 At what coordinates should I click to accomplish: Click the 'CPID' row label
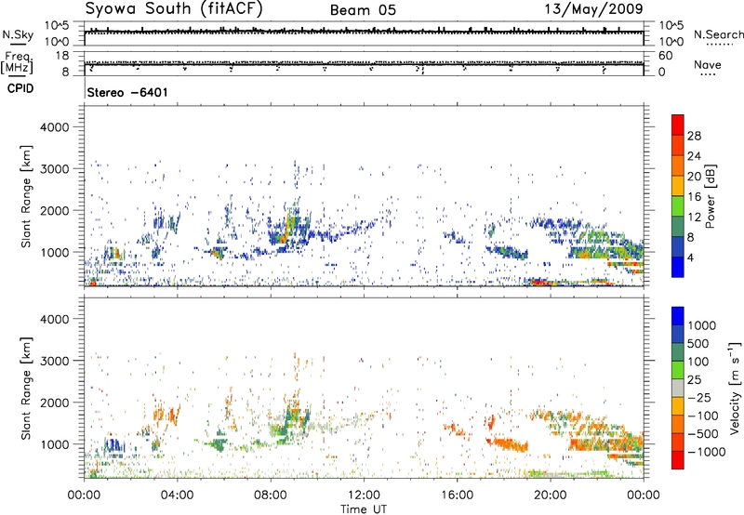coord(20,88)
